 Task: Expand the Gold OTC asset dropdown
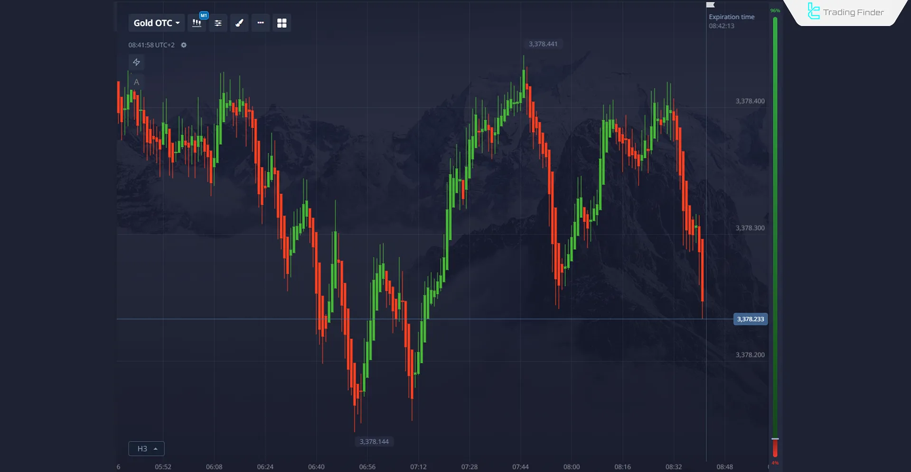156,23
